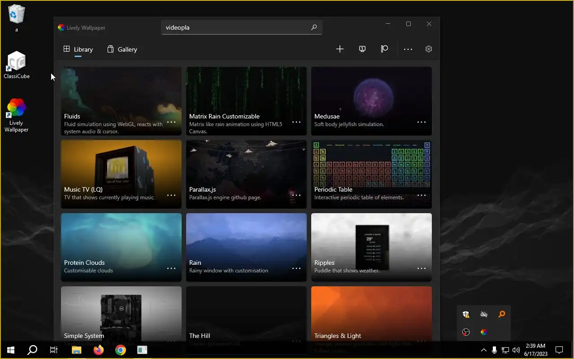Select the Parallax.js wallpaper thumbnail

click(x=246, y=174)
